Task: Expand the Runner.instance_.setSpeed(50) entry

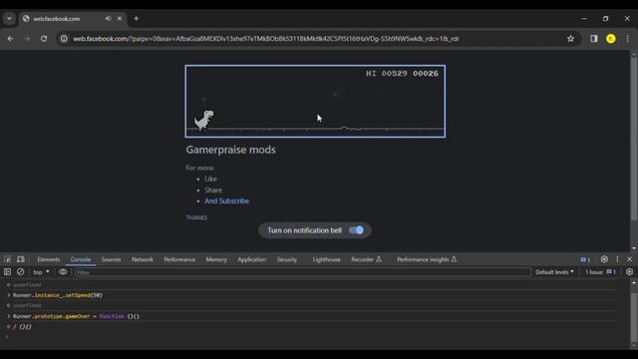Action: [x=9, y=295]
